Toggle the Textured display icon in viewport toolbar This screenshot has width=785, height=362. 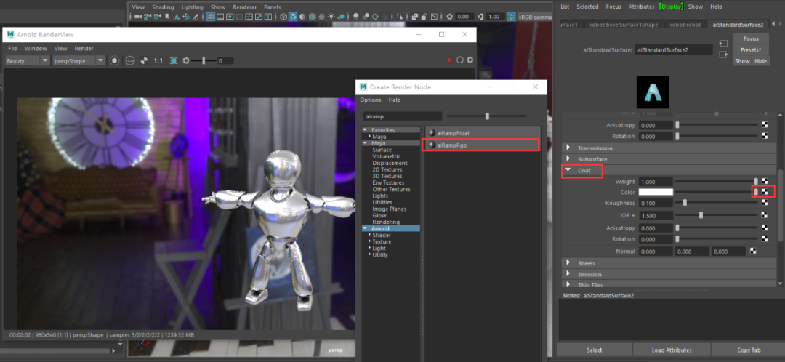[321, 17]
